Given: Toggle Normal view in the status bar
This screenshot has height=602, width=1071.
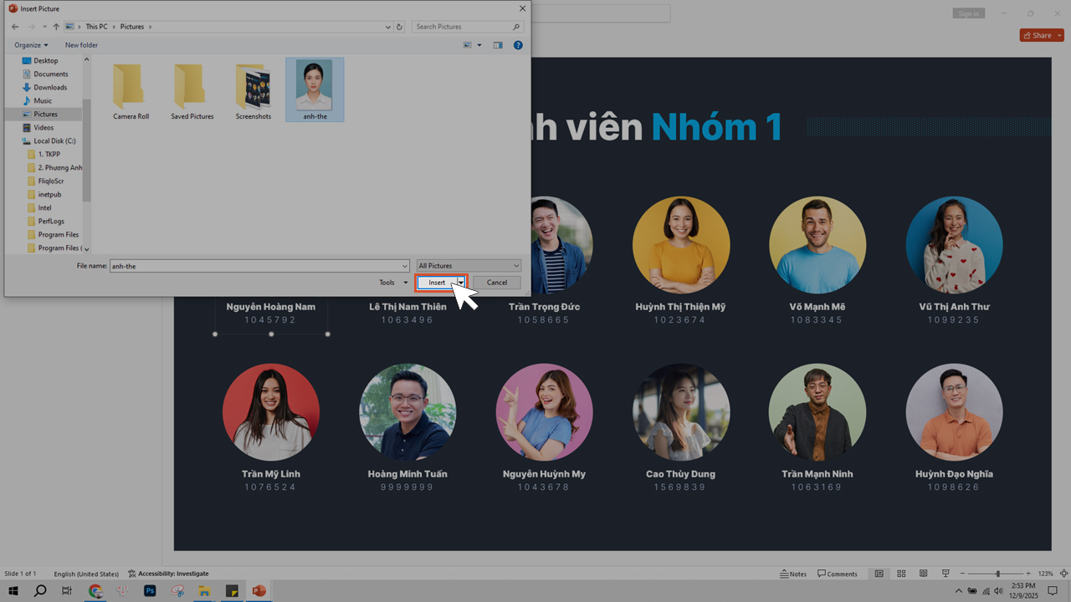Looking at the screenshot, I should click(879, 574).
